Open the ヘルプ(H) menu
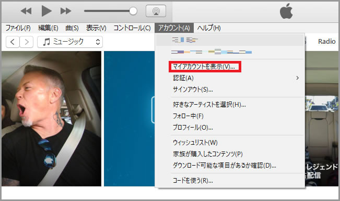 [209, 28]
